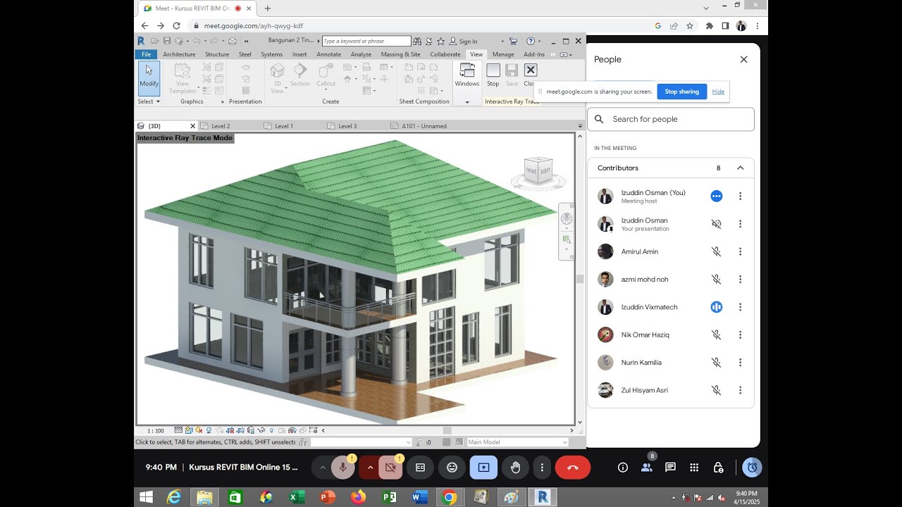Bookmark this page with star icon
Screen dimensions: 902x507
coord(690,25)
